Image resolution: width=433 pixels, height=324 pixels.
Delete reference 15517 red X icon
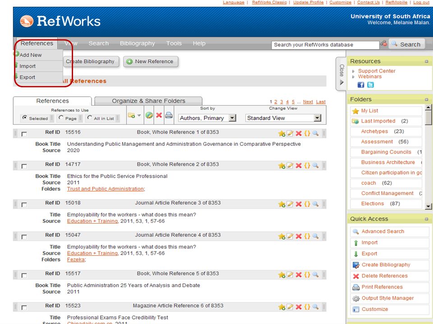299,275
